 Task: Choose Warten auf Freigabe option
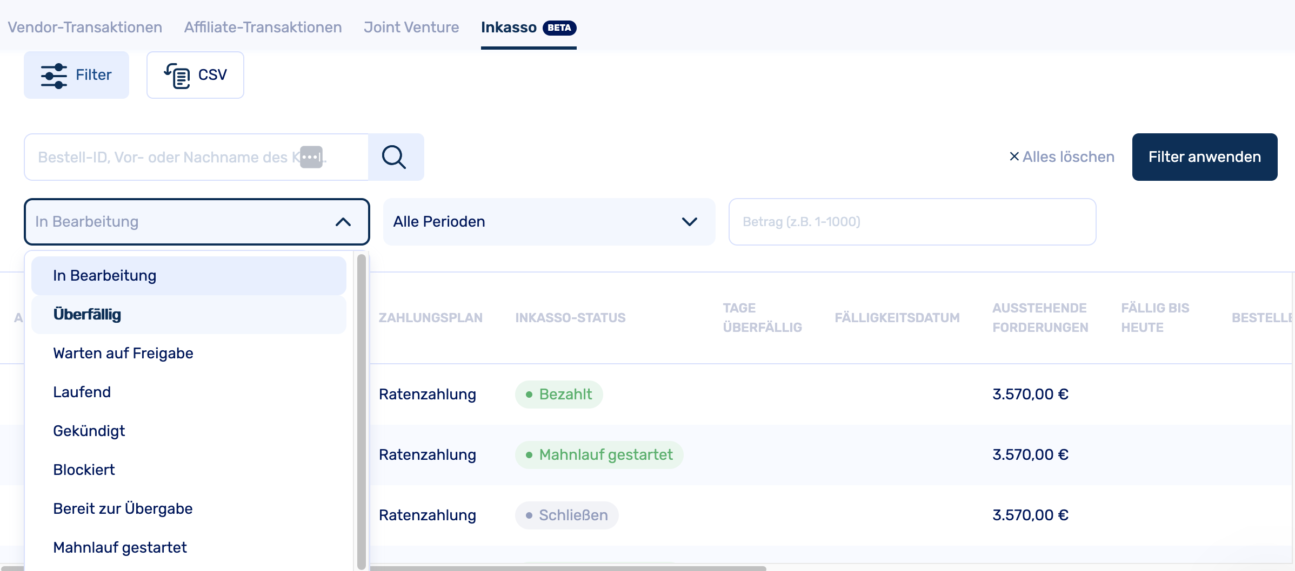click(123, 354)
